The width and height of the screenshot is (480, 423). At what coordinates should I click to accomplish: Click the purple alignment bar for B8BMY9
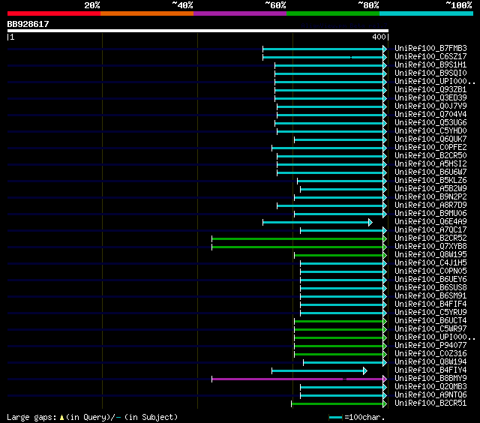click(298, 379)
